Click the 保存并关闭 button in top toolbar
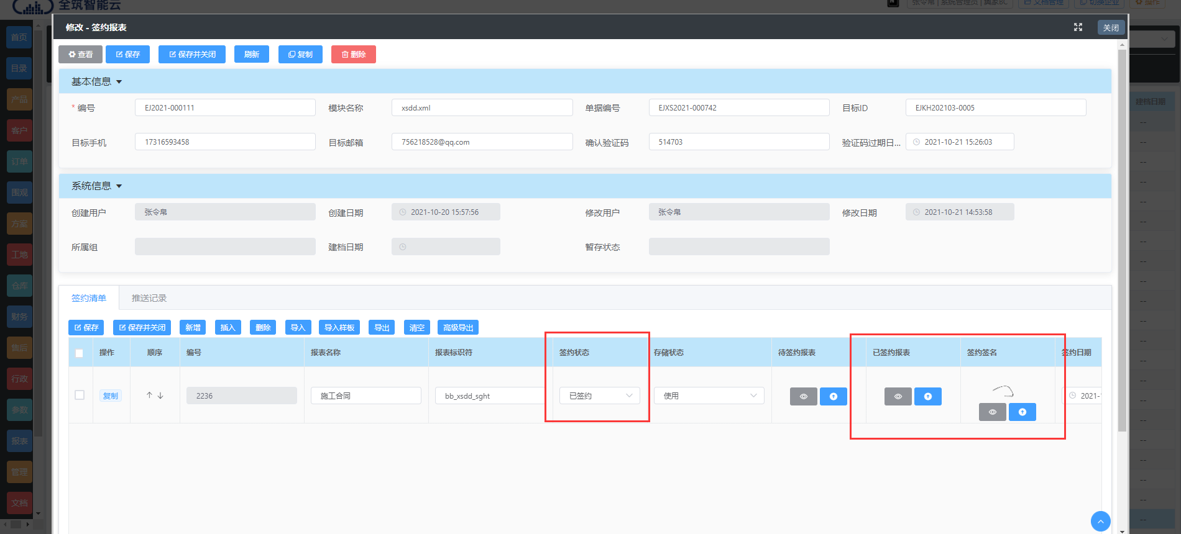Image resolution: width=1181 pixels, height=534 pixels. click(192, 55)
